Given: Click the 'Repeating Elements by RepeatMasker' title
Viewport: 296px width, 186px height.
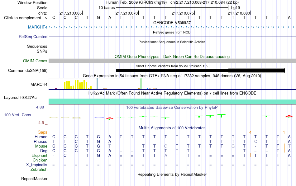Looking at the screenshot, I should (x=172, y=174).
